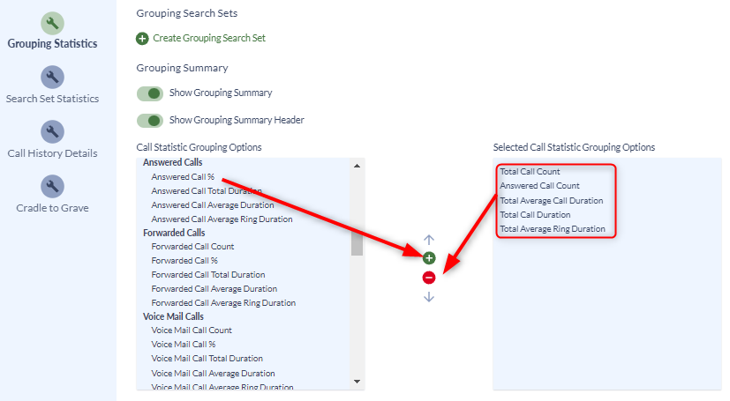
Task: Select Forwarded Call Count option
Action: [x=192, y=247]
